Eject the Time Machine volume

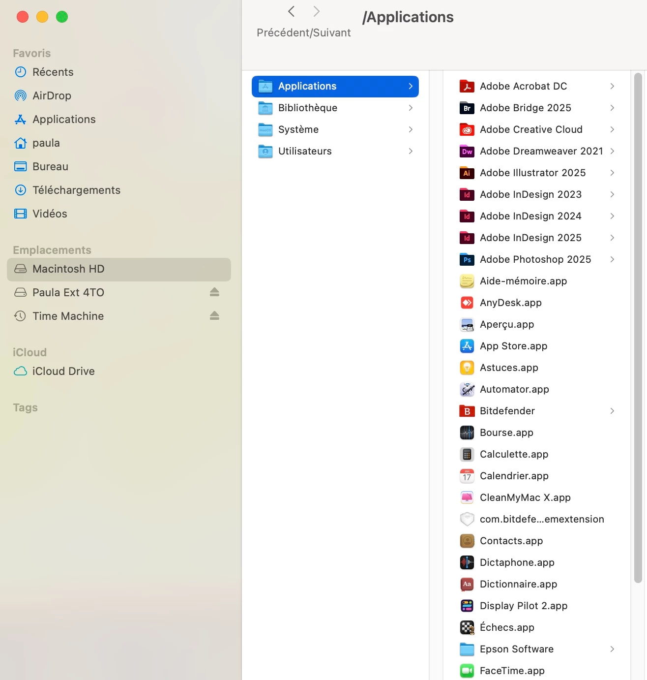[214, 316]
